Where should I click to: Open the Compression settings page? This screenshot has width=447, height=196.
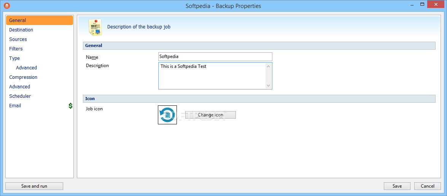[40, 77]
